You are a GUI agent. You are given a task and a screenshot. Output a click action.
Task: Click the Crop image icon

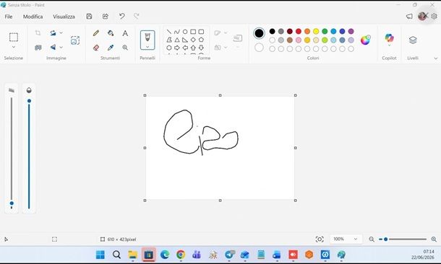[38, 33]
